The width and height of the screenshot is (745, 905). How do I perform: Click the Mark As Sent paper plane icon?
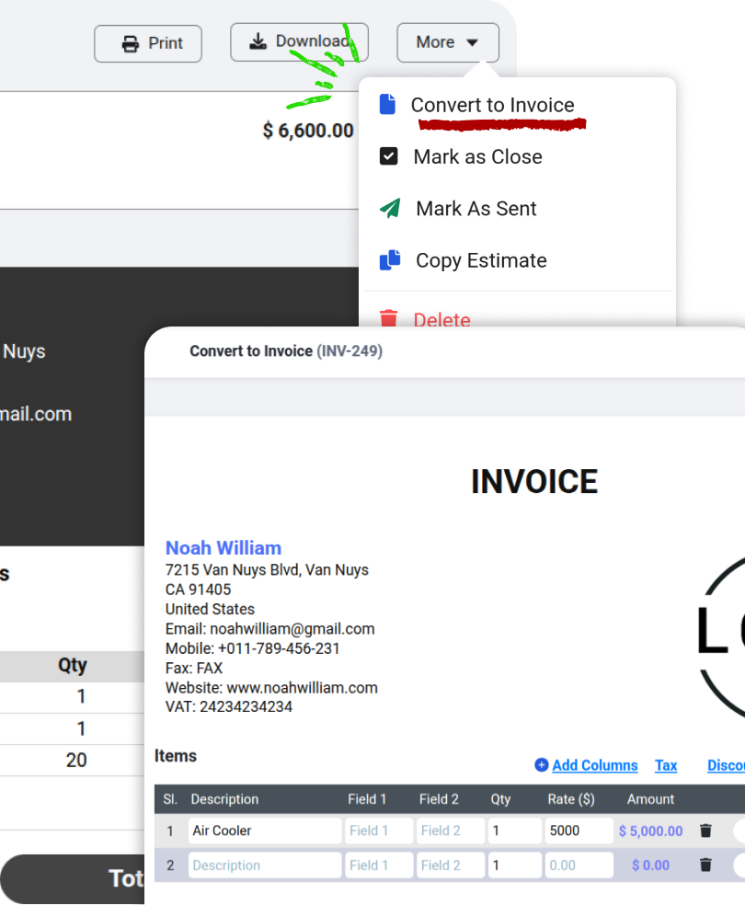click(x=390, y=209)
